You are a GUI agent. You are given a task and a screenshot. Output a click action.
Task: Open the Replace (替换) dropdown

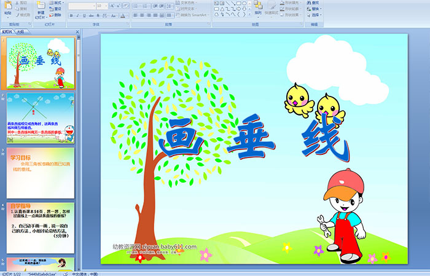point(315,9)
